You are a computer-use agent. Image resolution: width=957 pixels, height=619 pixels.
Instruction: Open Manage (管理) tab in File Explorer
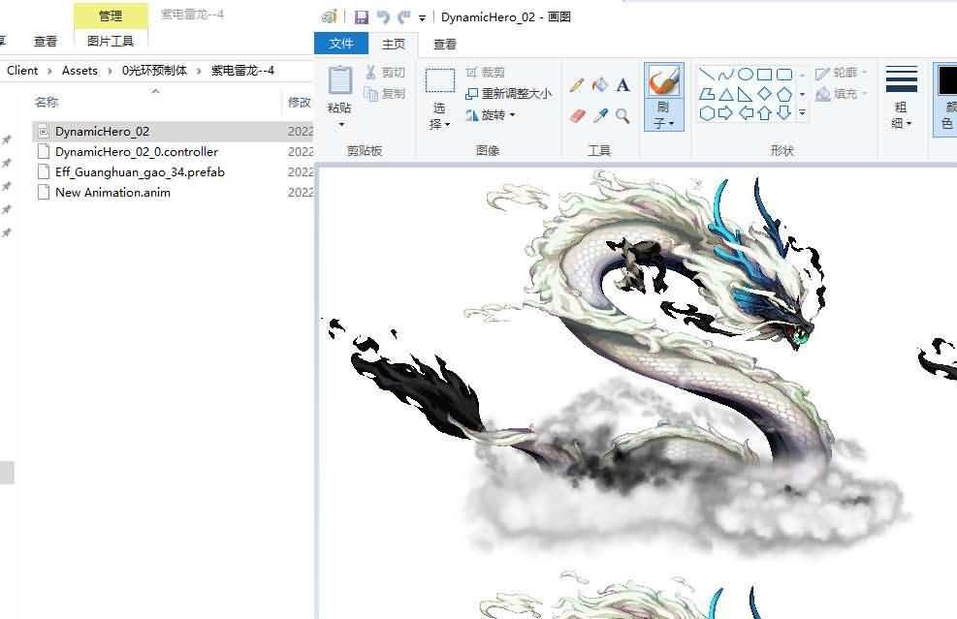pos(111,16)
